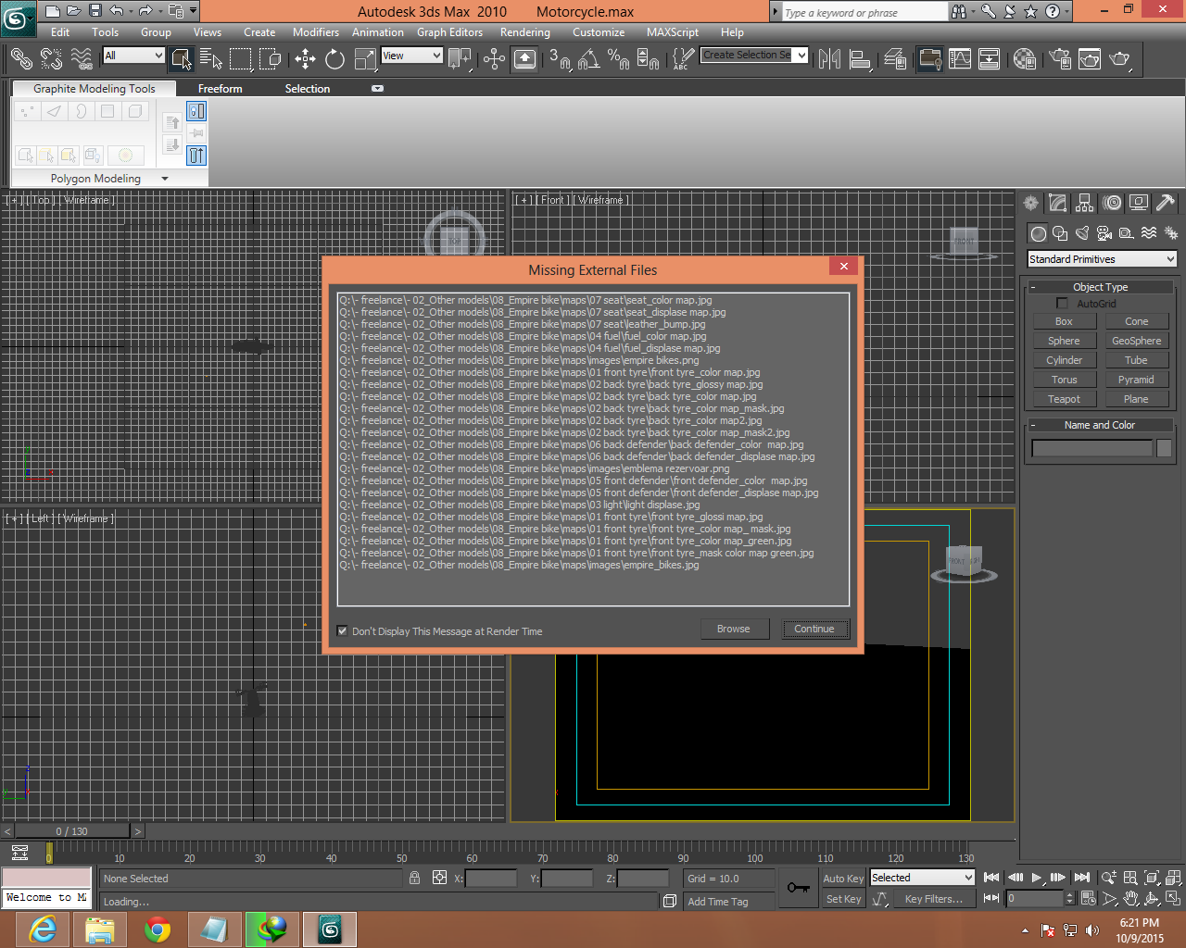
Task: Toggle Window/Crossing selection mode
Action: (x=270, y=59)
